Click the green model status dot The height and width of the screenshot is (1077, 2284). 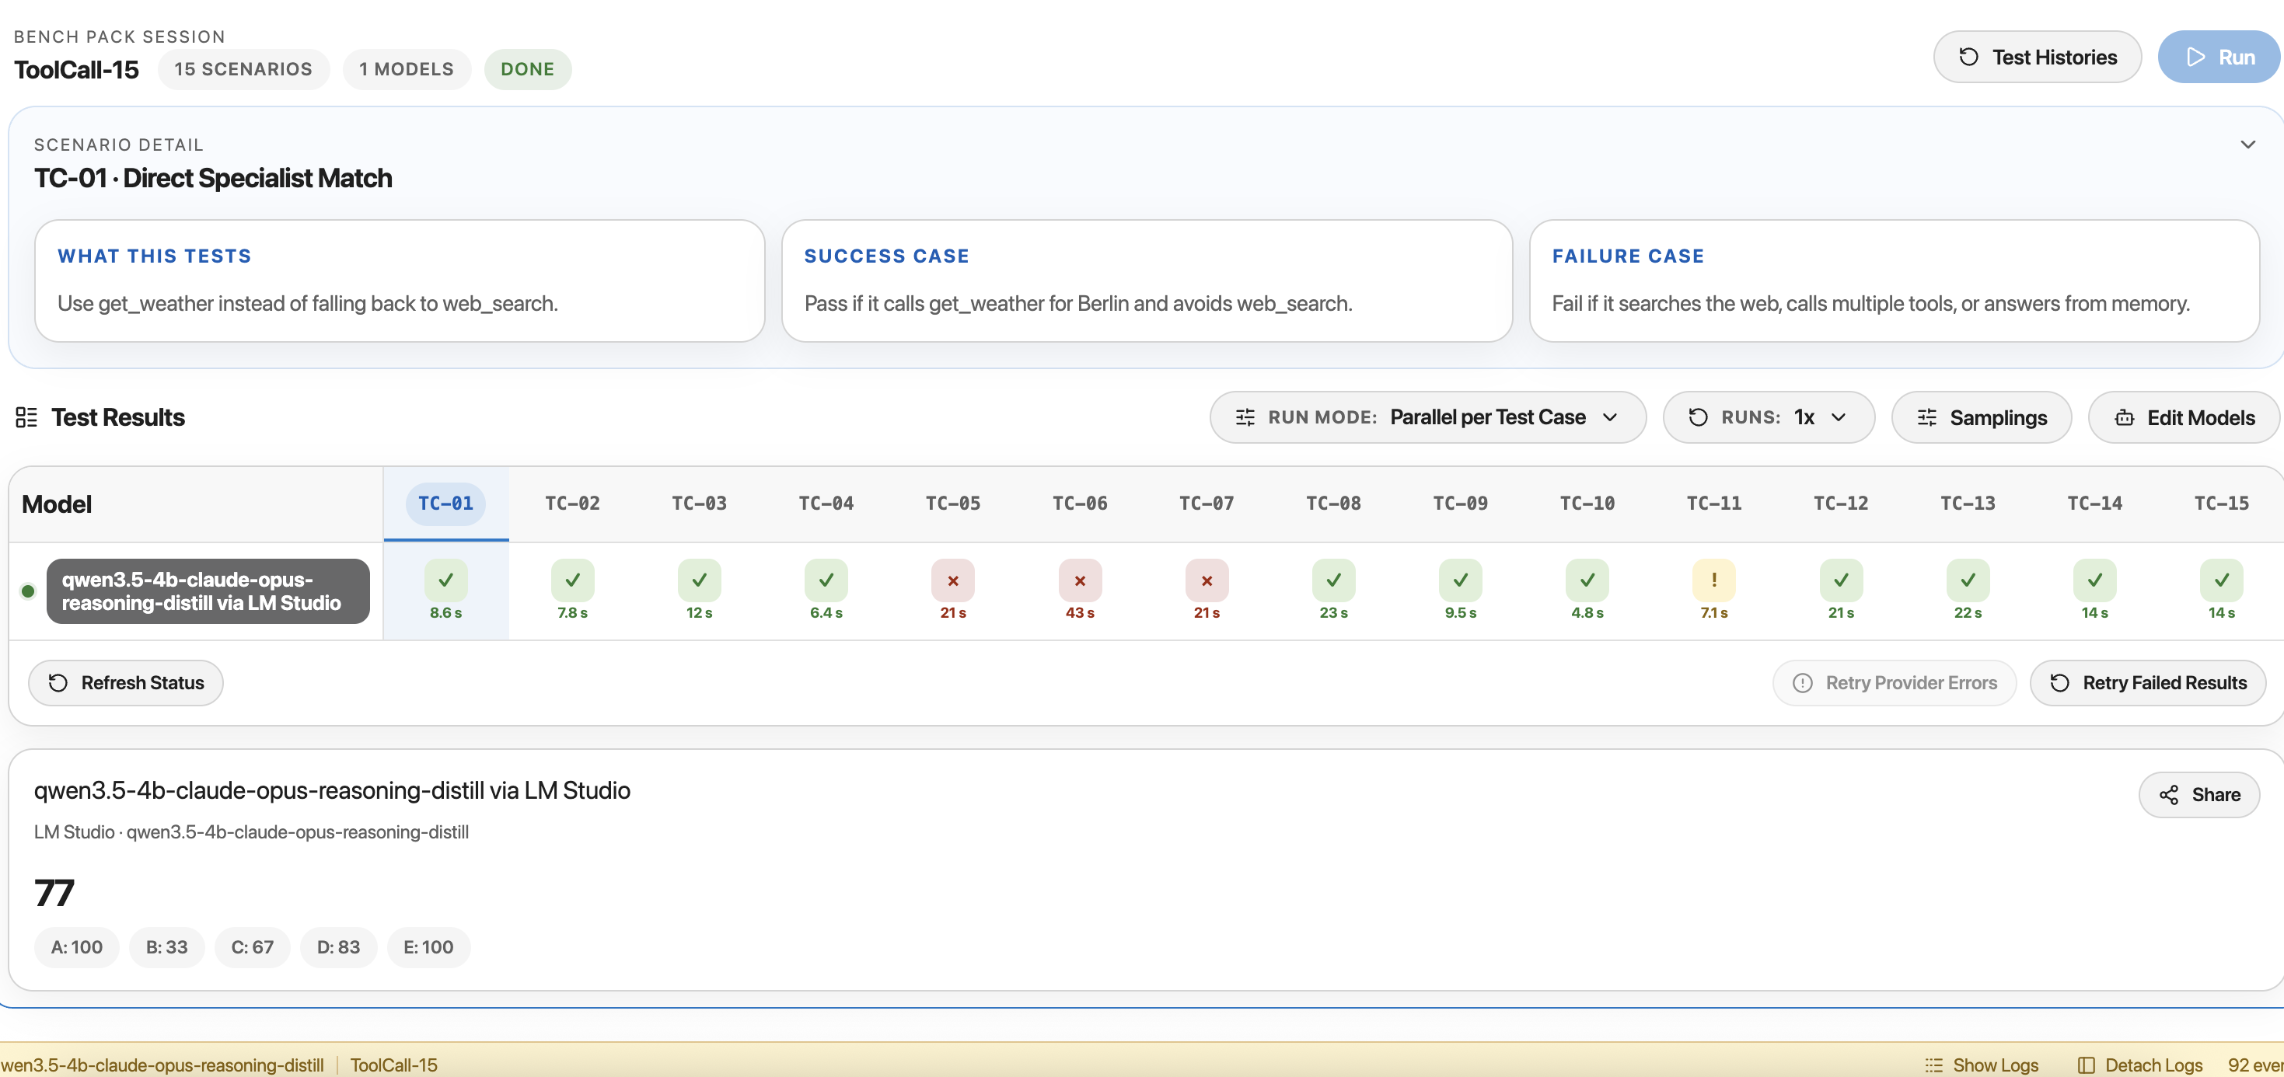pos(27,591)
